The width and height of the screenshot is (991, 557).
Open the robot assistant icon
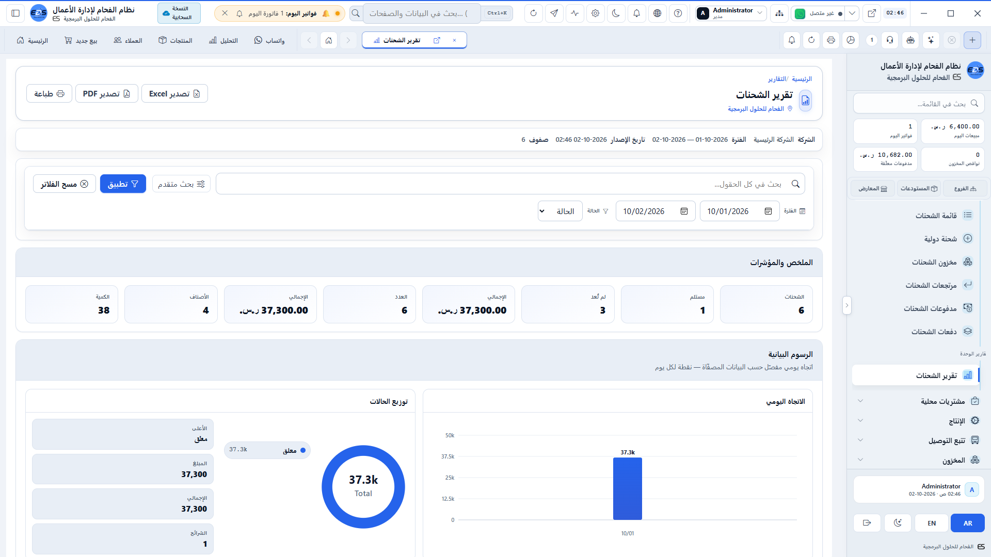(910, 40)
